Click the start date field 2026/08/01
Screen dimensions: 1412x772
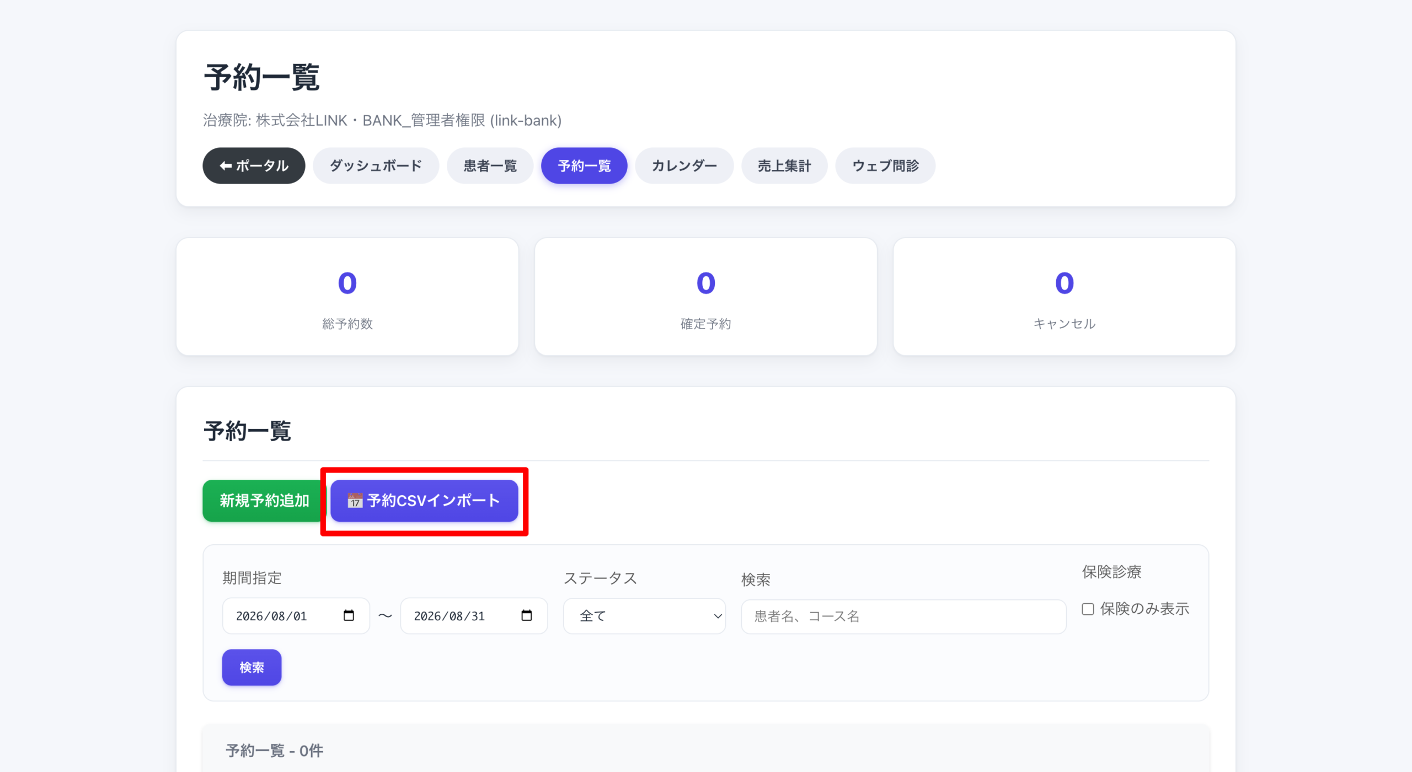(296, 616)
